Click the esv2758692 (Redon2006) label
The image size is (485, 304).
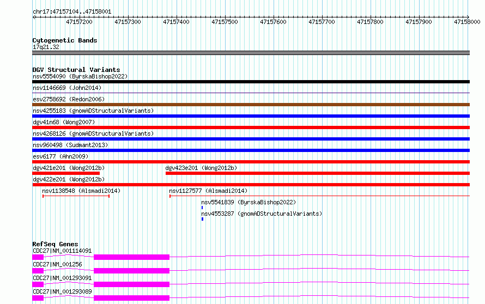pyautogui.click(x=69, y=99)
